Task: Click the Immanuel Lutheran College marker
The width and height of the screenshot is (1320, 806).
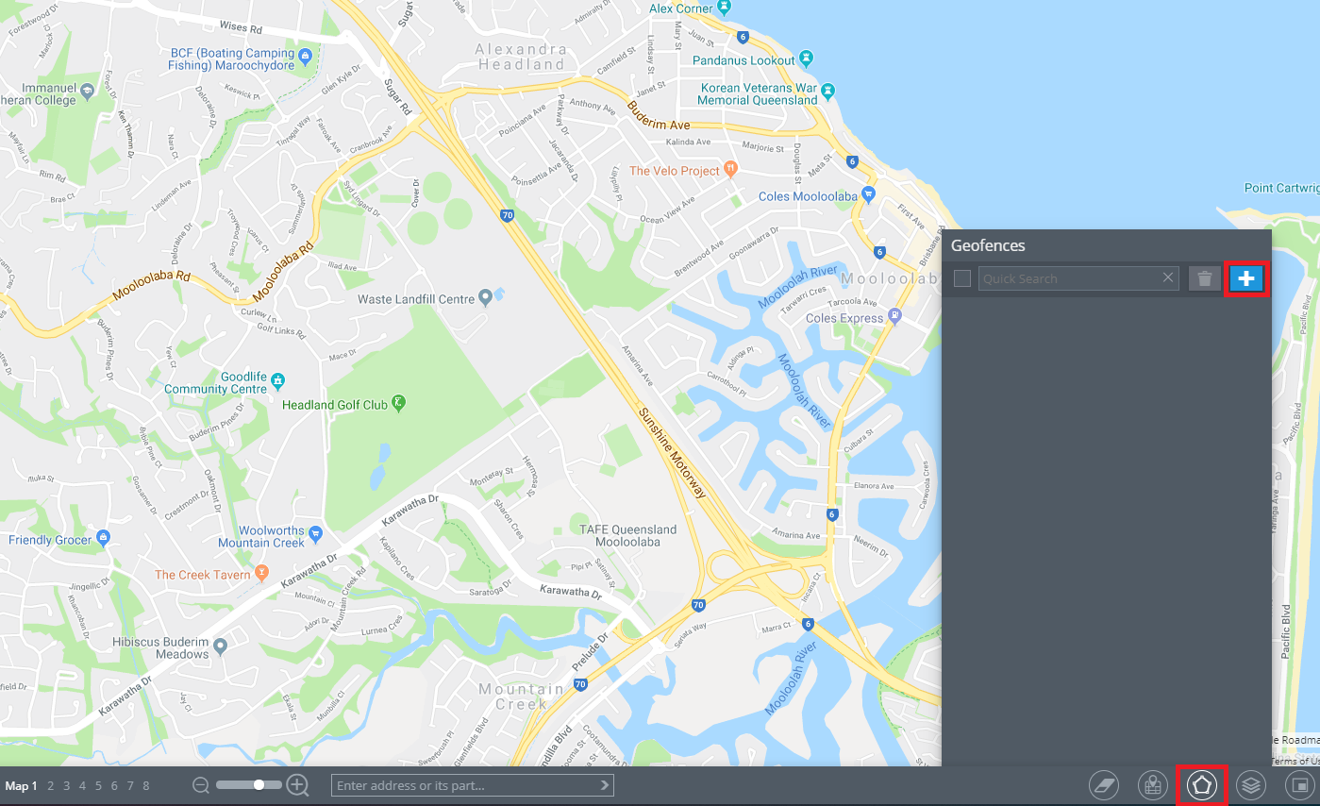Action: (87, 92)
